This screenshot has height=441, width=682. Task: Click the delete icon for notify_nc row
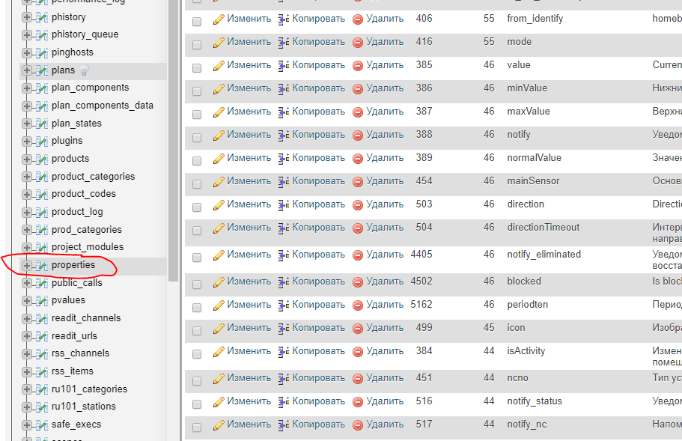pyautogui.click(x=358, y=425)
